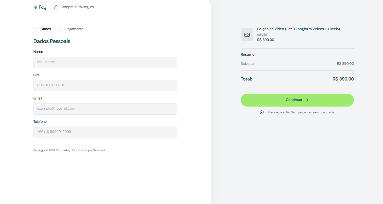The height and width of the screenshot is (204, 383).
Task: Select the Pagamento step circle
Action: [61, 29]
